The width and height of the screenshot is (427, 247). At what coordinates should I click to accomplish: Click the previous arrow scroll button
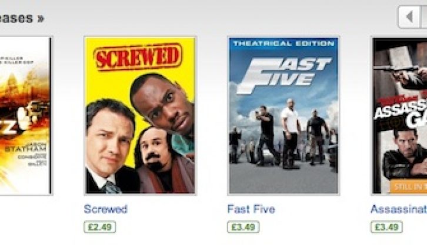coord(409,17)
